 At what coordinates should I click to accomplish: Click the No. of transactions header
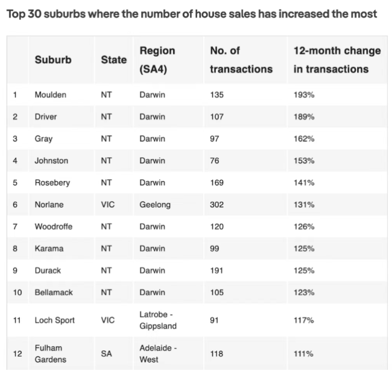coord(241,60)
